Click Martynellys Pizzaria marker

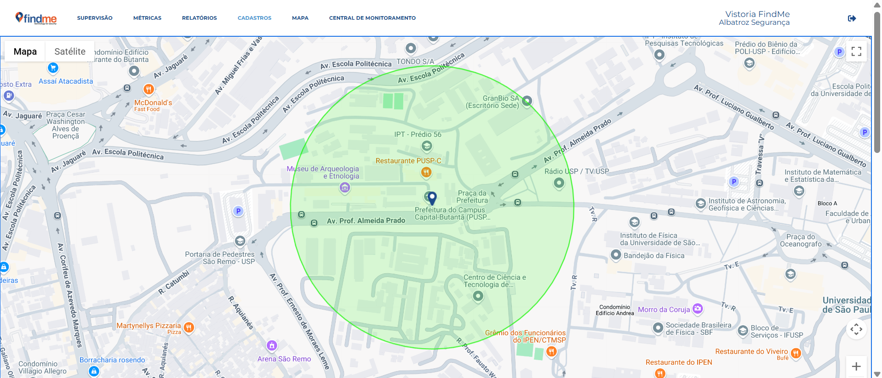pyautogui.click(x=189, y=327)
